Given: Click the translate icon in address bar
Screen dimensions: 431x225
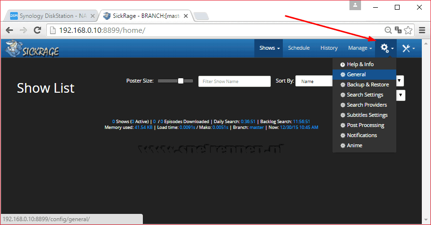Looking at the screenshot, I should 398,30.
